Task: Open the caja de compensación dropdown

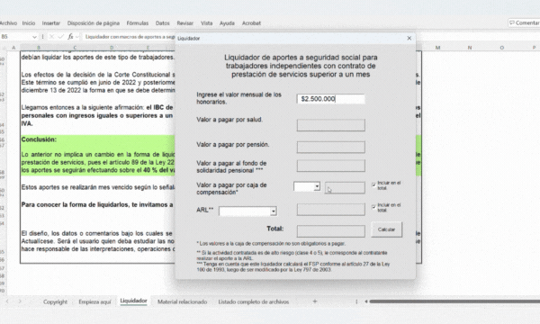Action: click(x=317, y=186)
